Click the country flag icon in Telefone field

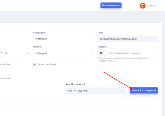click(101, 53)
